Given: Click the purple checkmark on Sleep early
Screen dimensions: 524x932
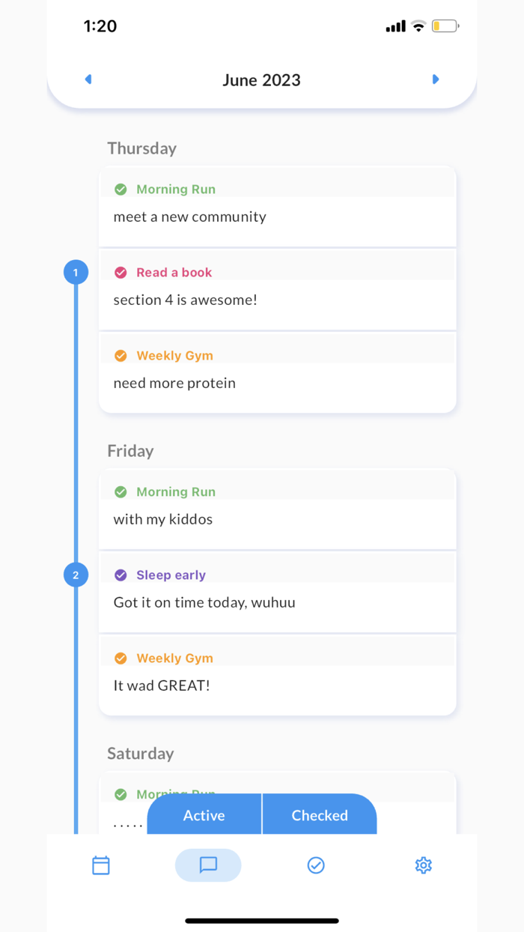Looking at the screenshot, I should pyautogui.click(x=121, y=575).
